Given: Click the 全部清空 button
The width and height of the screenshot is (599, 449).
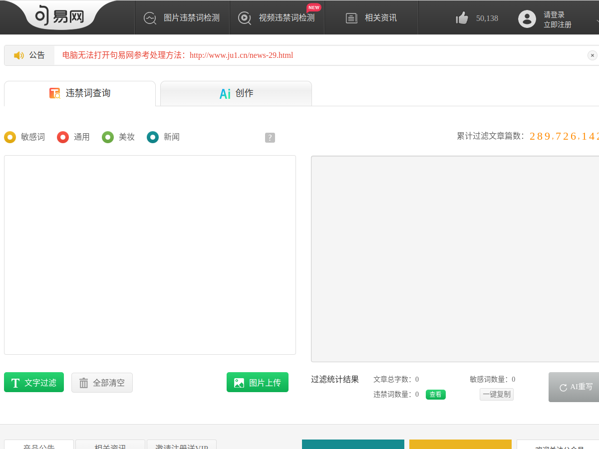Looking at the screenshot, I should click(102, 383).
